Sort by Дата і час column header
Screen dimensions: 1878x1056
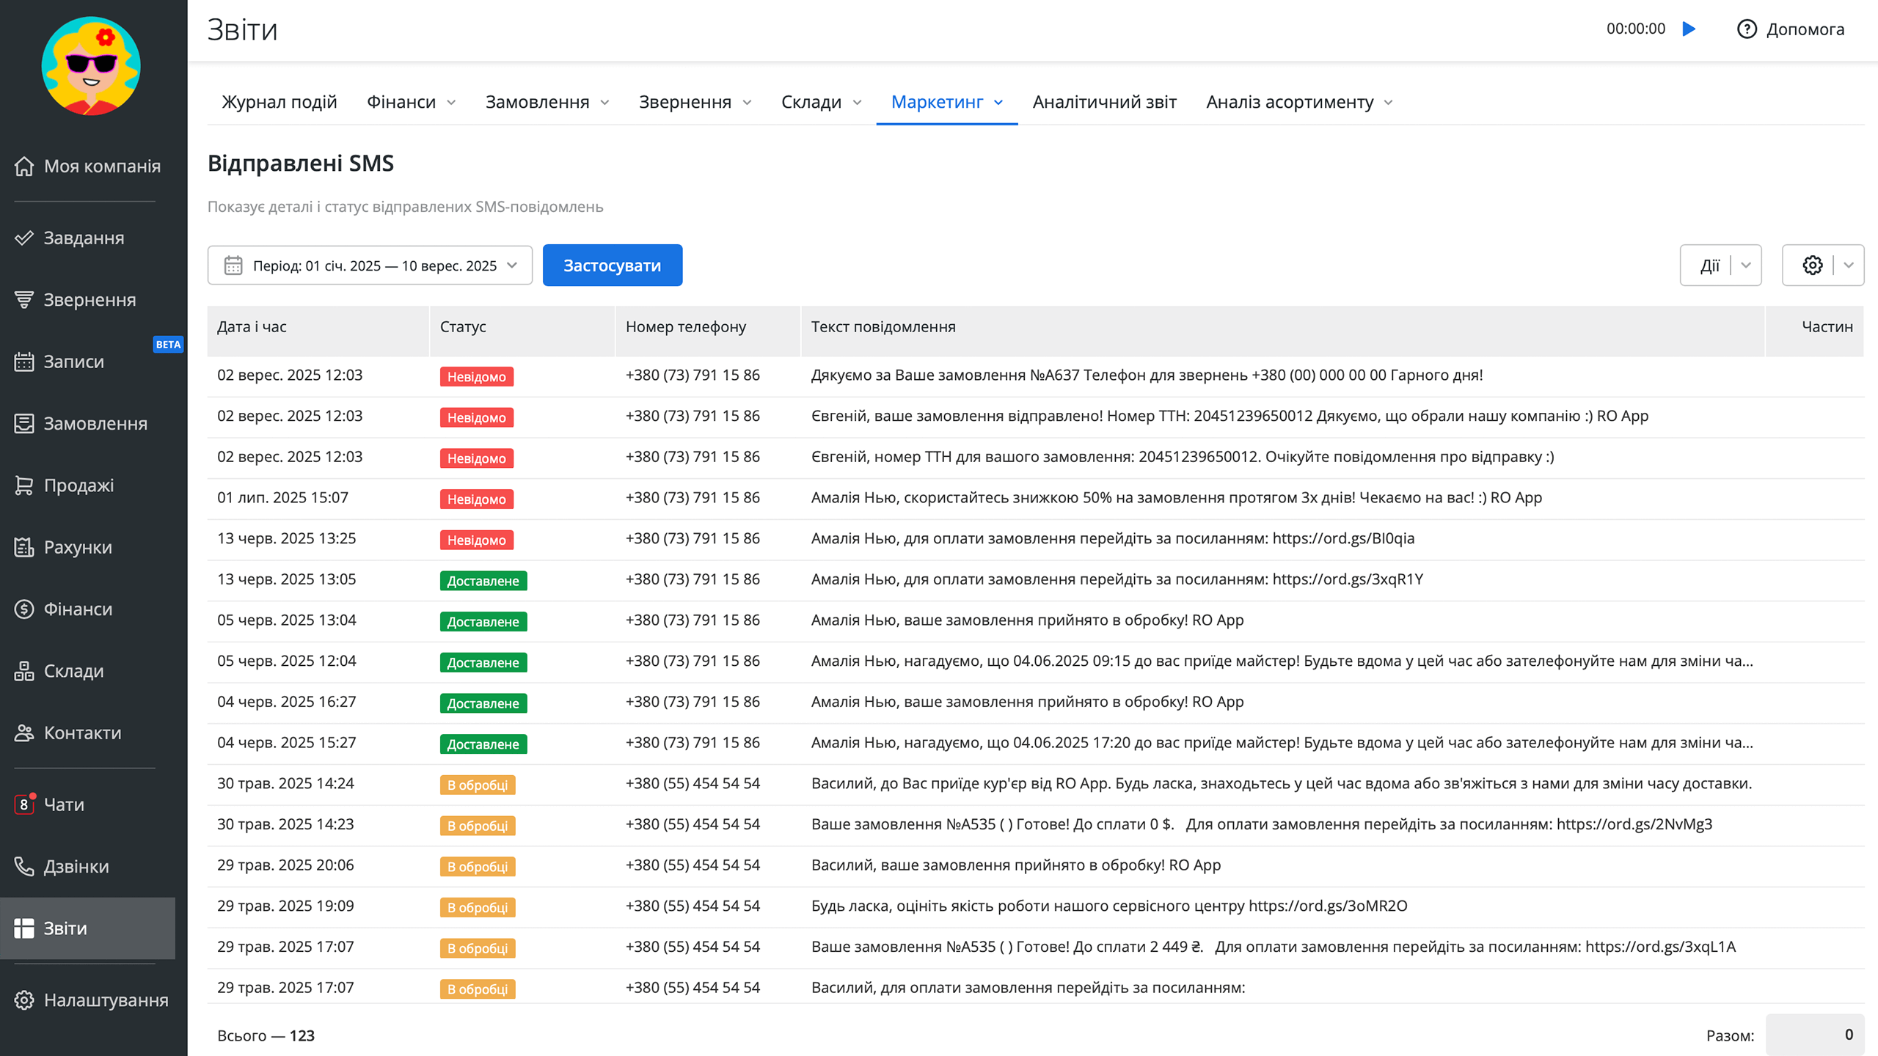(252, 327)
